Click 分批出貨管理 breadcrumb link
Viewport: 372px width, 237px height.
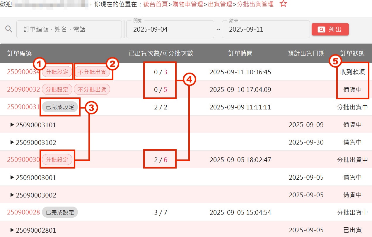(255, 4)
